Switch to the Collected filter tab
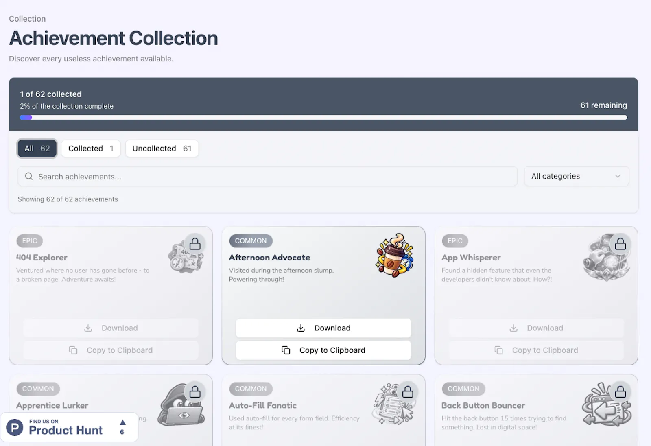This screenshot has height=446, width=651. [91, 149]
